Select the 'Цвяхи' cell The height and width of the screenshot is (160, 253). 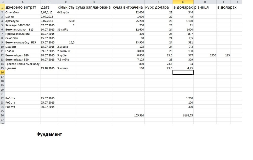click(x=23, y=17)
